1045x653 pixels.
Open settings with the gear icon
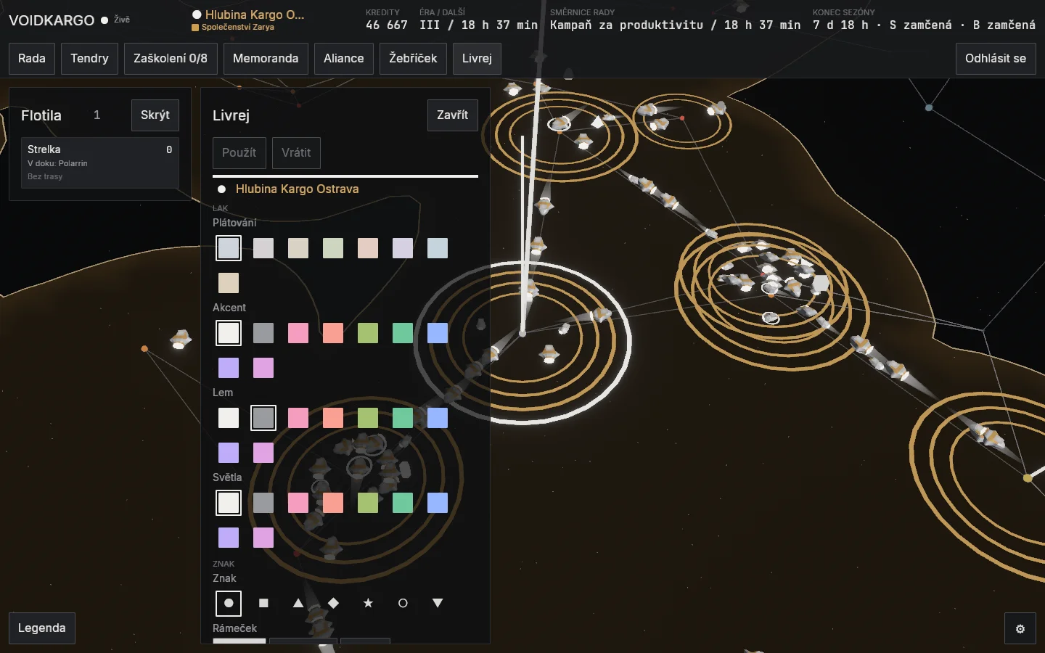[x=1020, y=628]
